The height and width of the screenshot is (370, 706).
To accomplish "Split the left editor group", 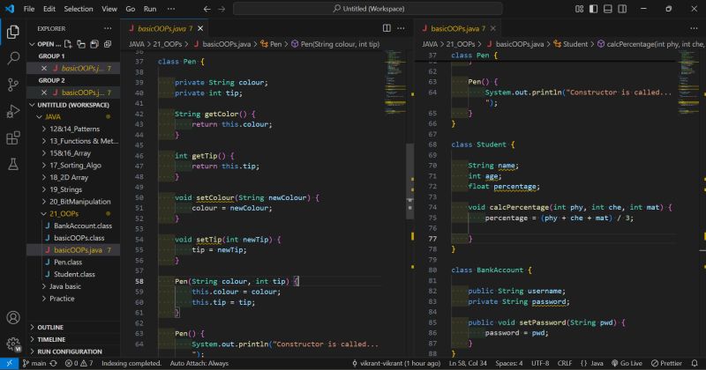I will pyautogui.click(x=387, y=28).
